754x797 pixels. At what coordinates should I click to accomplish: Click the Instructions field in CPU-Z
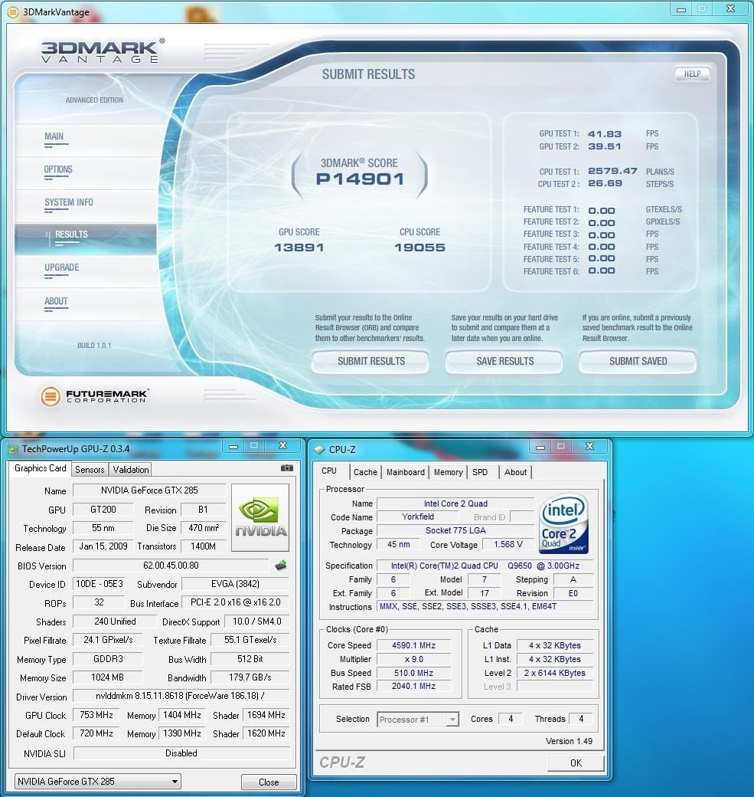(x=485, y=606)
